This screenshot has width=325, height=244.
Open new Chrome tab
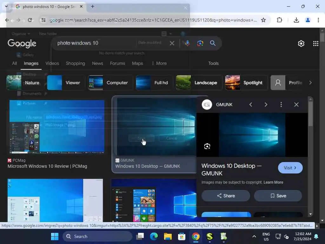[93, 6]
